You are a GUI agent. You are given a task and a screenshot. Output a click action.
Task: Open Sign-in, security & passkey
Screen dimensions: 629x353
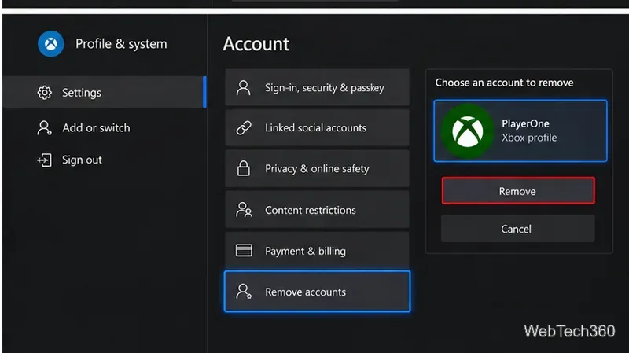318,87
